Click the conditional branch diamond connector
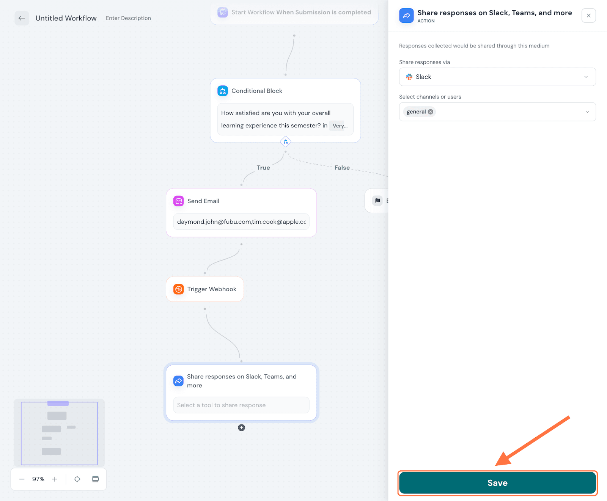Screen dimensions: 607x501 click(x=286, y=142)
